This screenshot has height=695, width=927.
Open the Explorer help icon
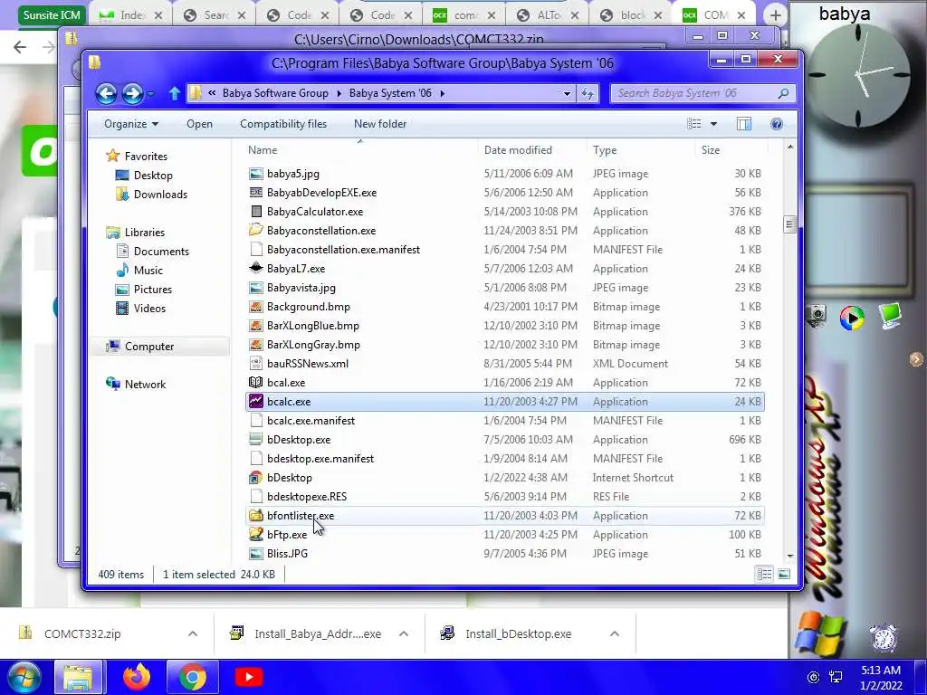(776, 123)
